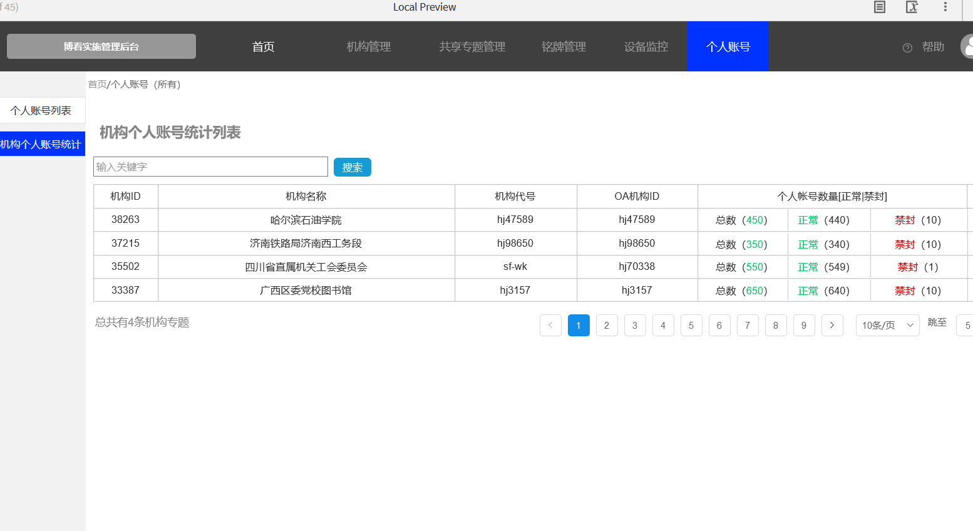Click 禁封 (10) in row 37215
Screen dimensions: 973x531
pos(918,244)
